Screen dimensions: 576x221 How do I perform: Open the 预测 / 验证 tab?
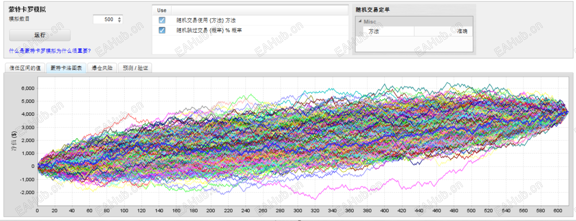[x=135, y=68]
